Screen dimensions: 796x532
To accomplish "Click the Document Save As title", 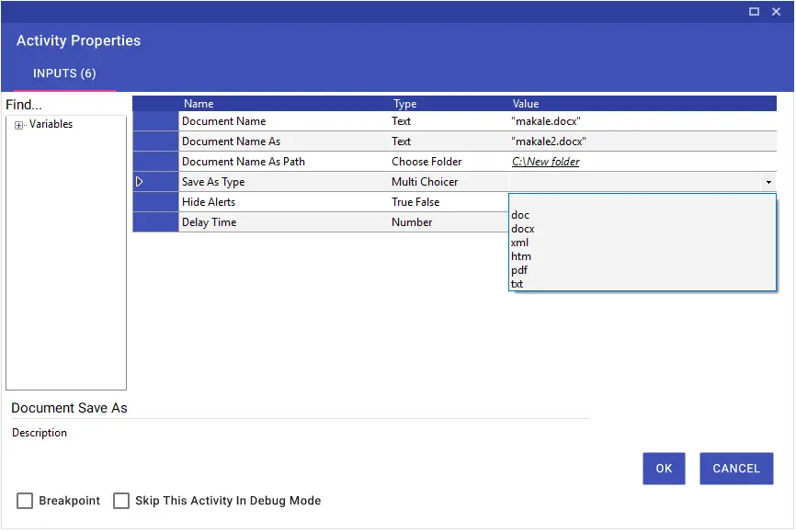I will tap(69, 408).
